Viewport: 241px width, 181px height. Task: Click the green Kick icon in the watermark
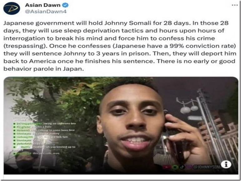pyautogui.click(x=175, y=167)
